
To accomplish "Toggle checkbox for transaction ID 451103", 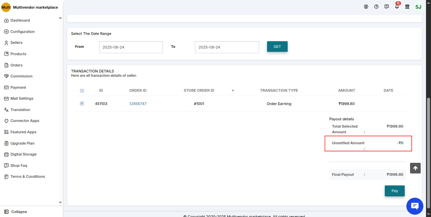I will [x=82, y=103].
